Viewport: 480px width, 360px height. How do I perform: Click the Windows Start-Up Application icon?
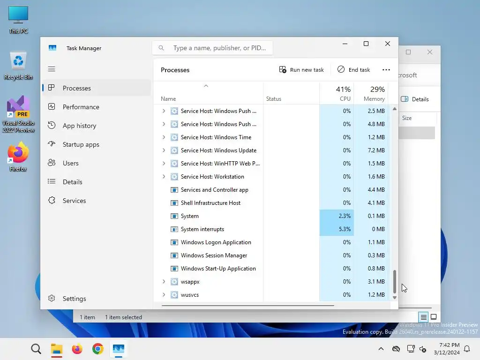pyautogui.click(x=174, y=269)
